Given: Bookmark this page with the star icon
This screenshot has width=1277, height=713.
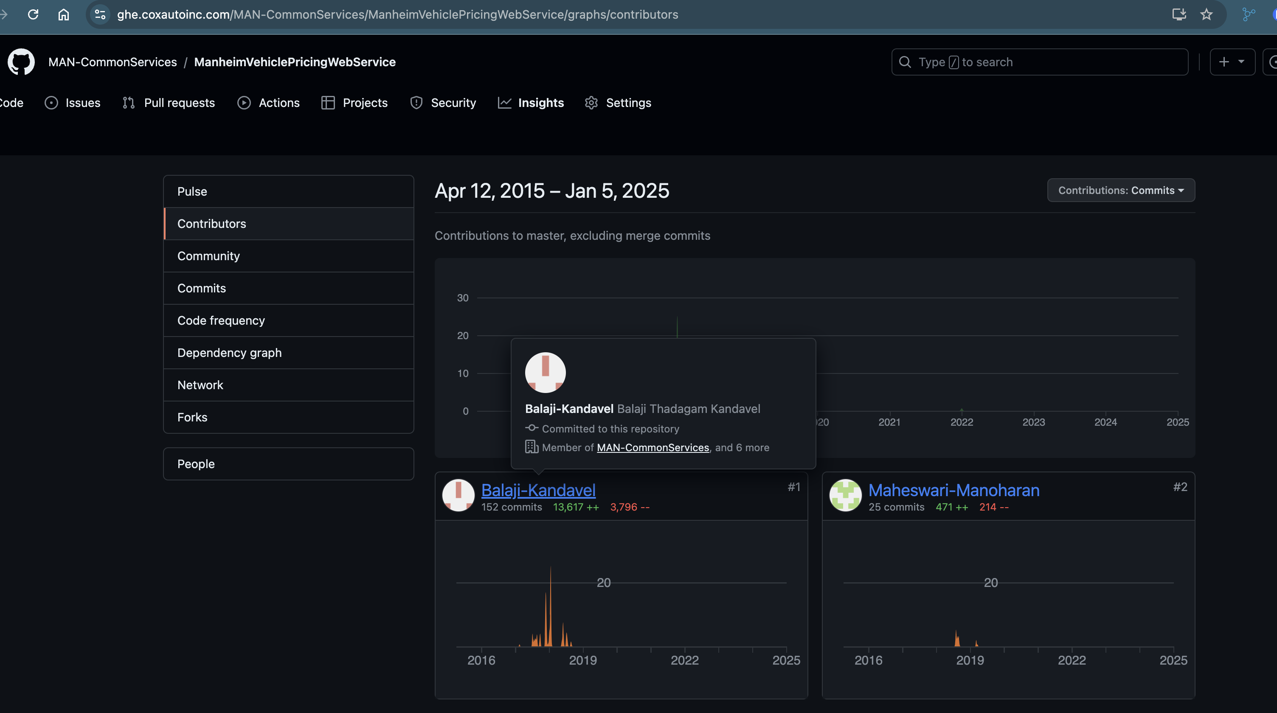Looking at the screenshot, I should point(1207,14).
